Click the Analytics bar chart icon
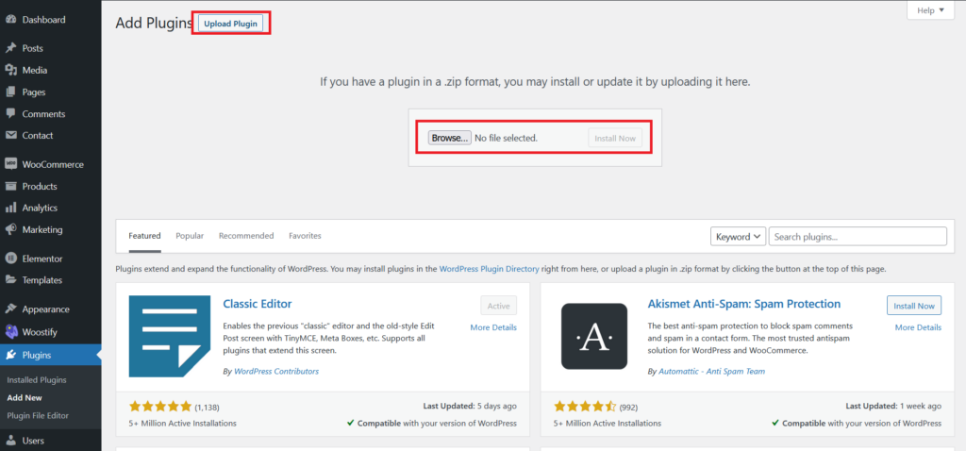This screenshot has width=966, height=451. (x=10, y=208)
